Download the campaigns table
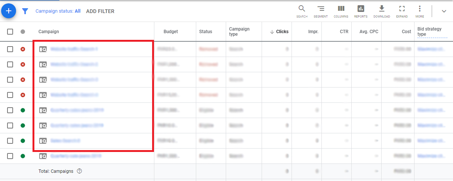Image resolution: width=453 pixels, height=181 pixels. [382, 12]
